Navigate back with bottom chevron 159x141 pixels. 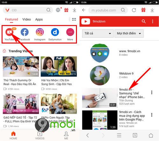[87, 135]
